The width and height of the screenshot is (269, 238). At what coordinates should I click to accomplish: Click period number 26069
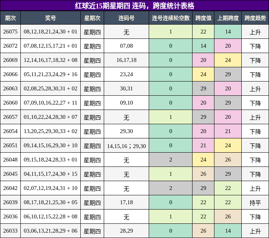[x=10, y=60]
